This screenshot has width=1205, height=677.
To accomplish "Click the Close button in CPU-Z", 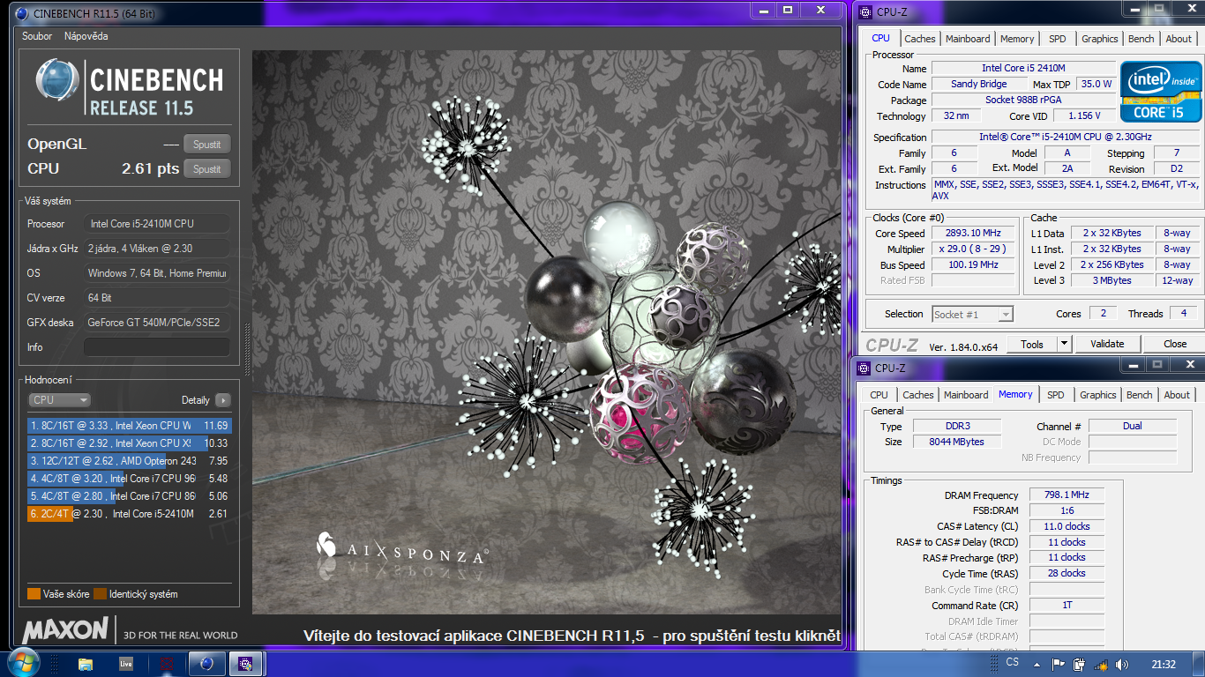I will coord(1175,344).
